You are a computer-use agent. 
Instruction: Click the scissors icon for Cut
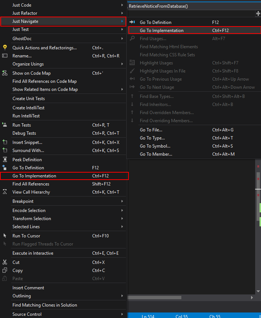(x=5, y=262)
